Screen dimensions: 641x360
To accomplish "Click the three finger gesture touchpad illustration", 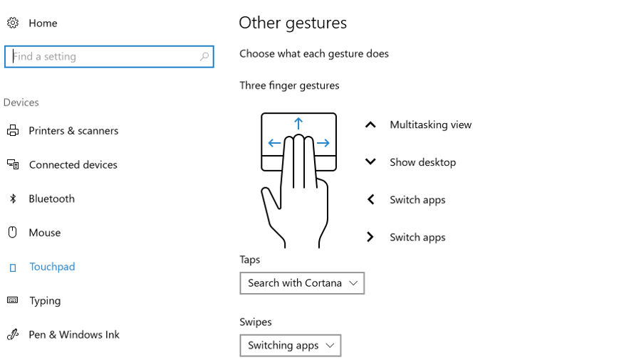I will 298,178.
